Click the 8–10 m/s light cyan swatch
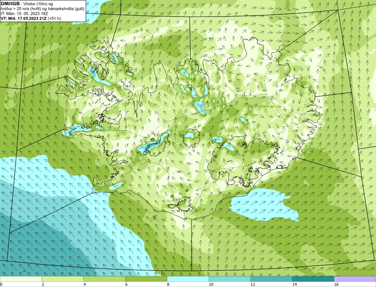376x287 pixels. [x=188, y=279]
